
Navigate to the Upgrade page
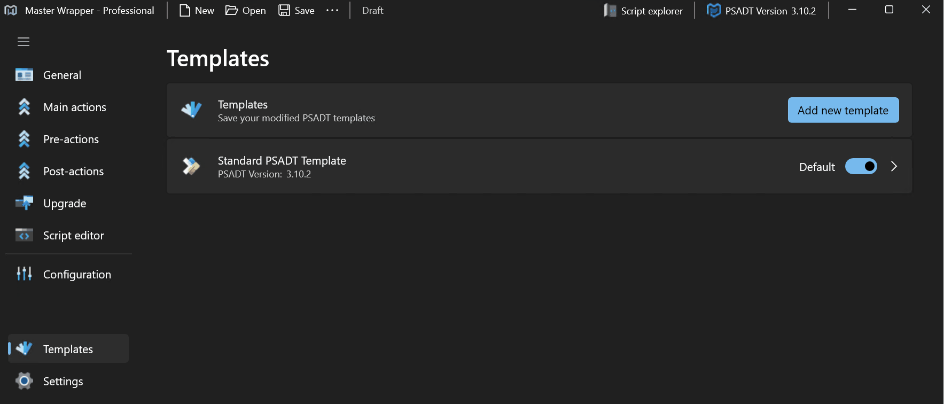(68, 203)
